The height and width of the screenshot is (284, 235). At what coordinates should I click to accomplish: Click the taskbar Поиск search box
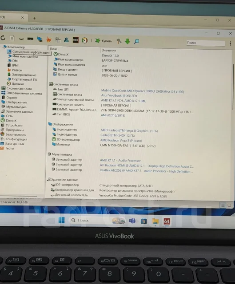(x=98, y=221)
